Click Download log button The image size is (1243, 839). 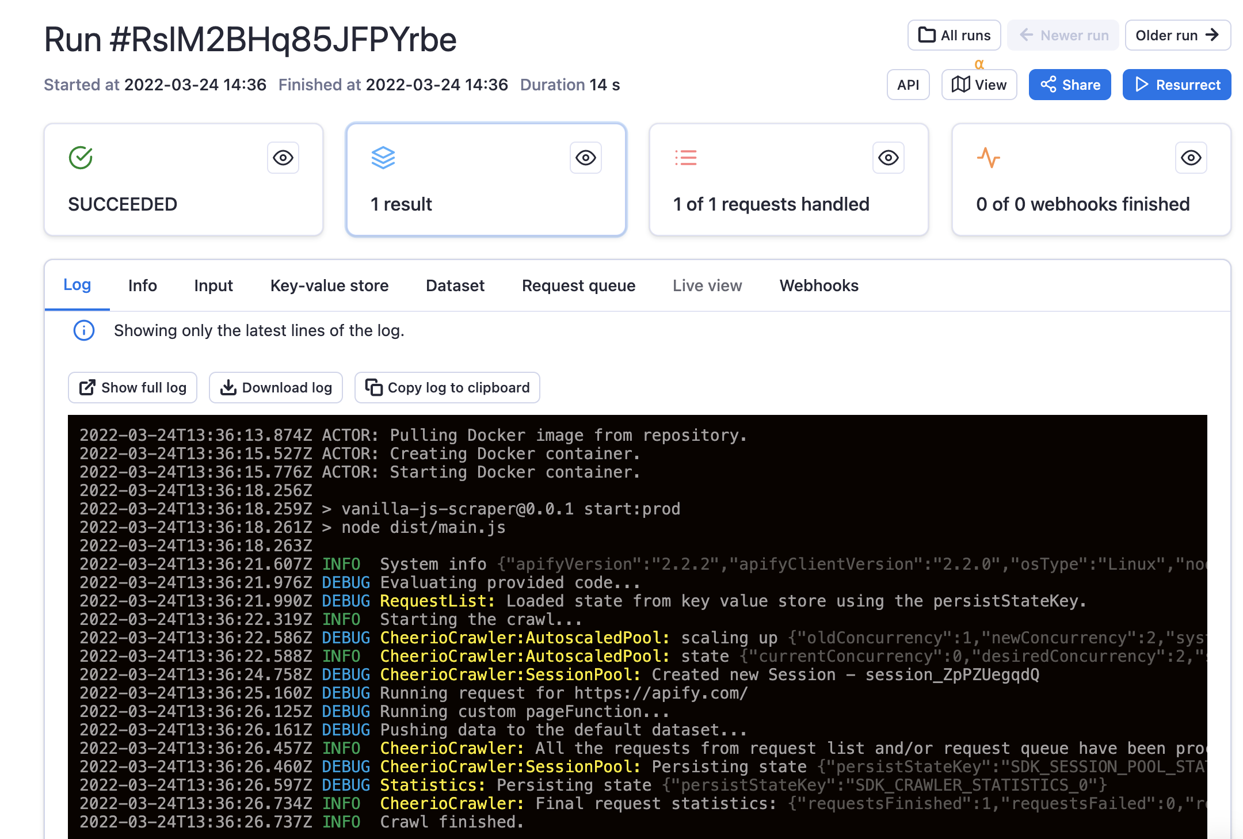(x=276, y=387)
